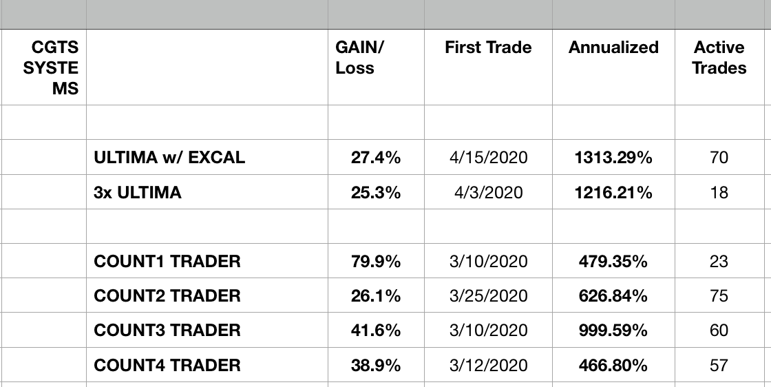Click the 3x ULTIMA row label

(138, 193)
